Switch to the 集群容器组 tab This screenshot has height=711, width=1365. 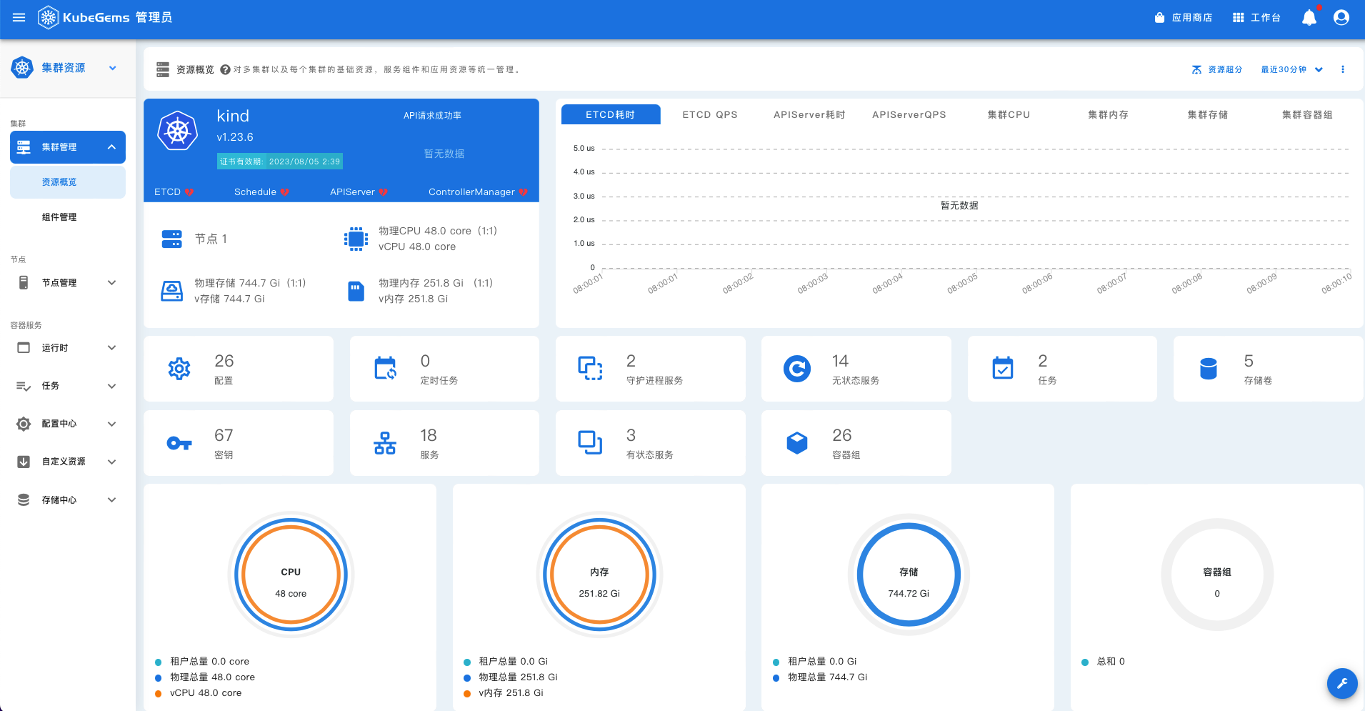[1307, 114]
